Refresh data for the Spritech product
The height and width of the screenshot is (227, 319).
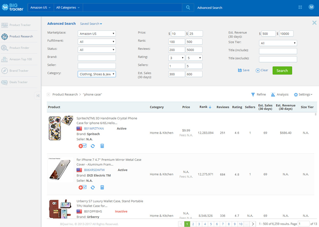tap(93, 146)
